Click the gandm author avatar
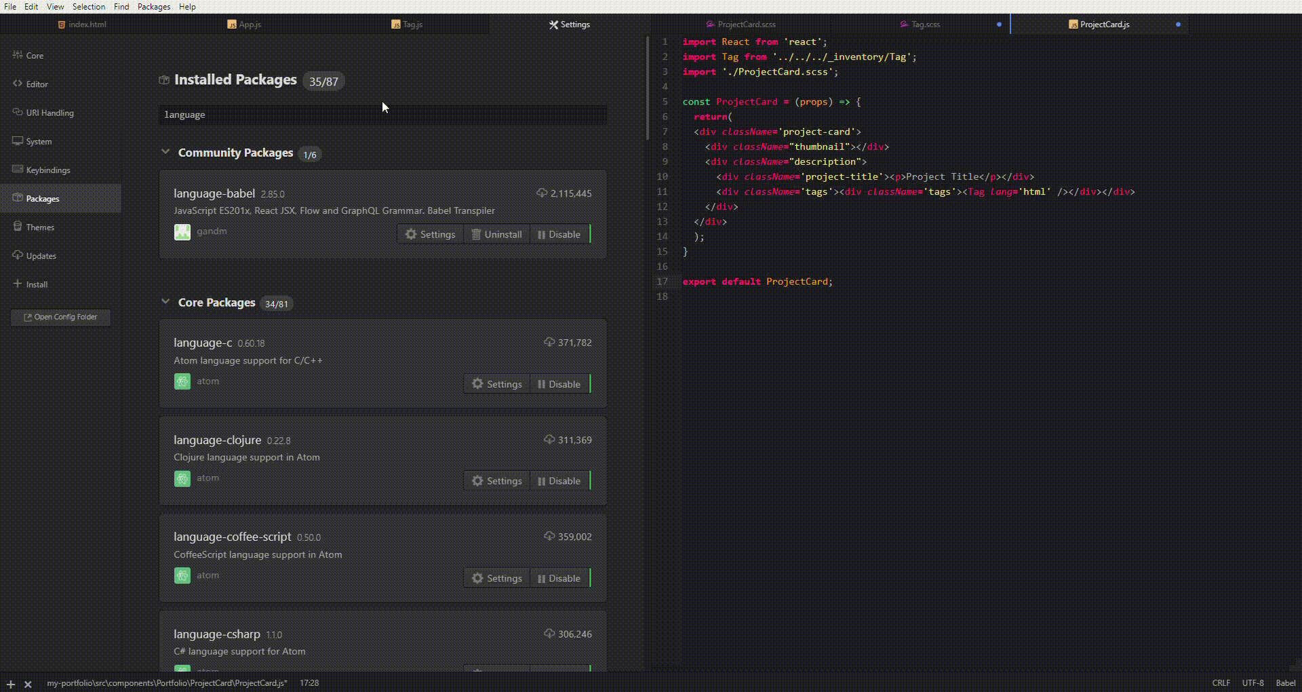Image resolution: width=1302 pixels, height=692 pixels. click(182, 232)
